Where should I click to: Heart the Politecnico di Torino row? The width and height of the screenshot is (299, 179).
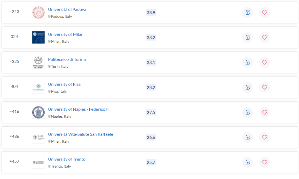coord(264,62)
